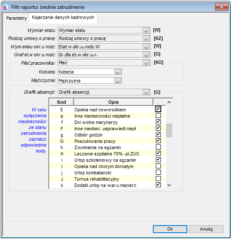This screenshot has width=231, height=239.
Task: Click 'Dodatk.urlop na war.u.macierz.' row text
Action: (x=106, y=185)
